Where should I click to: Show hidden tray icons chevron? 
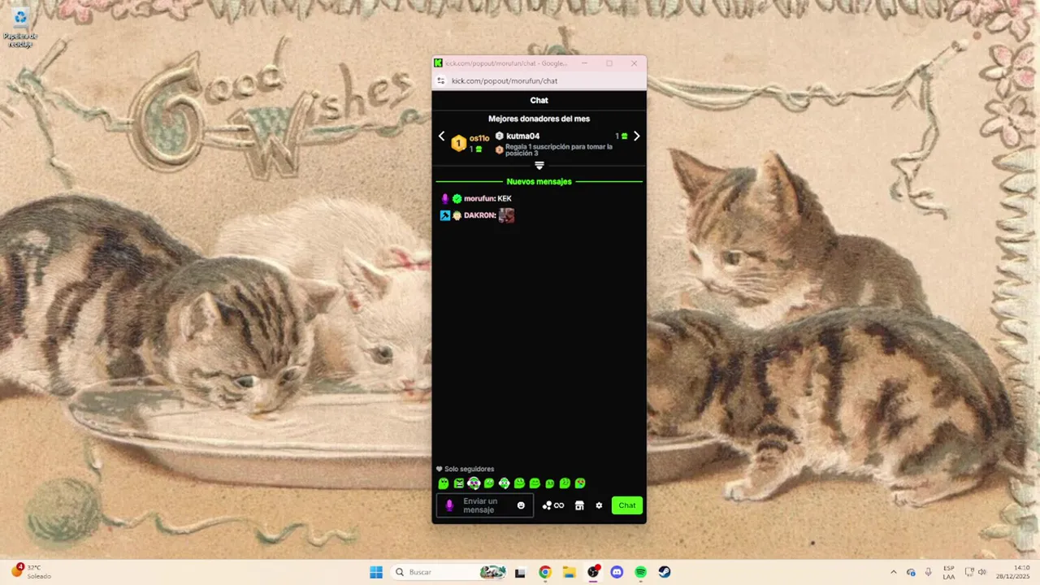tap(894, 572)
